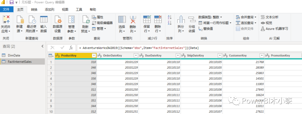This screenshot has height=114, width=302.
Task: Select the PromotionKey column header
Action: tap(283, 56)
